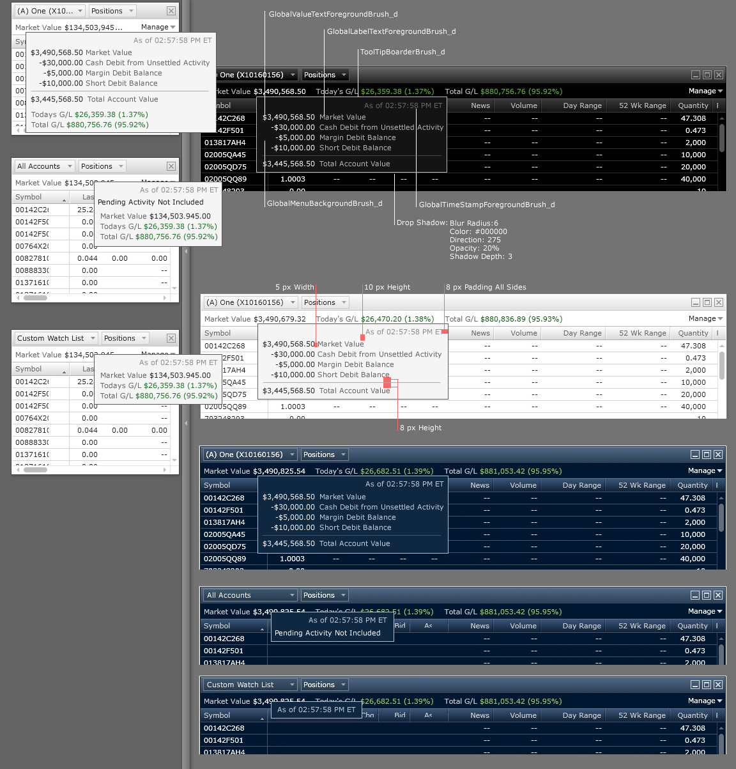This screenshot has height=769, width=736.
Task: Click News column header in dark blue All Accounts window
Action: (480, 626)
